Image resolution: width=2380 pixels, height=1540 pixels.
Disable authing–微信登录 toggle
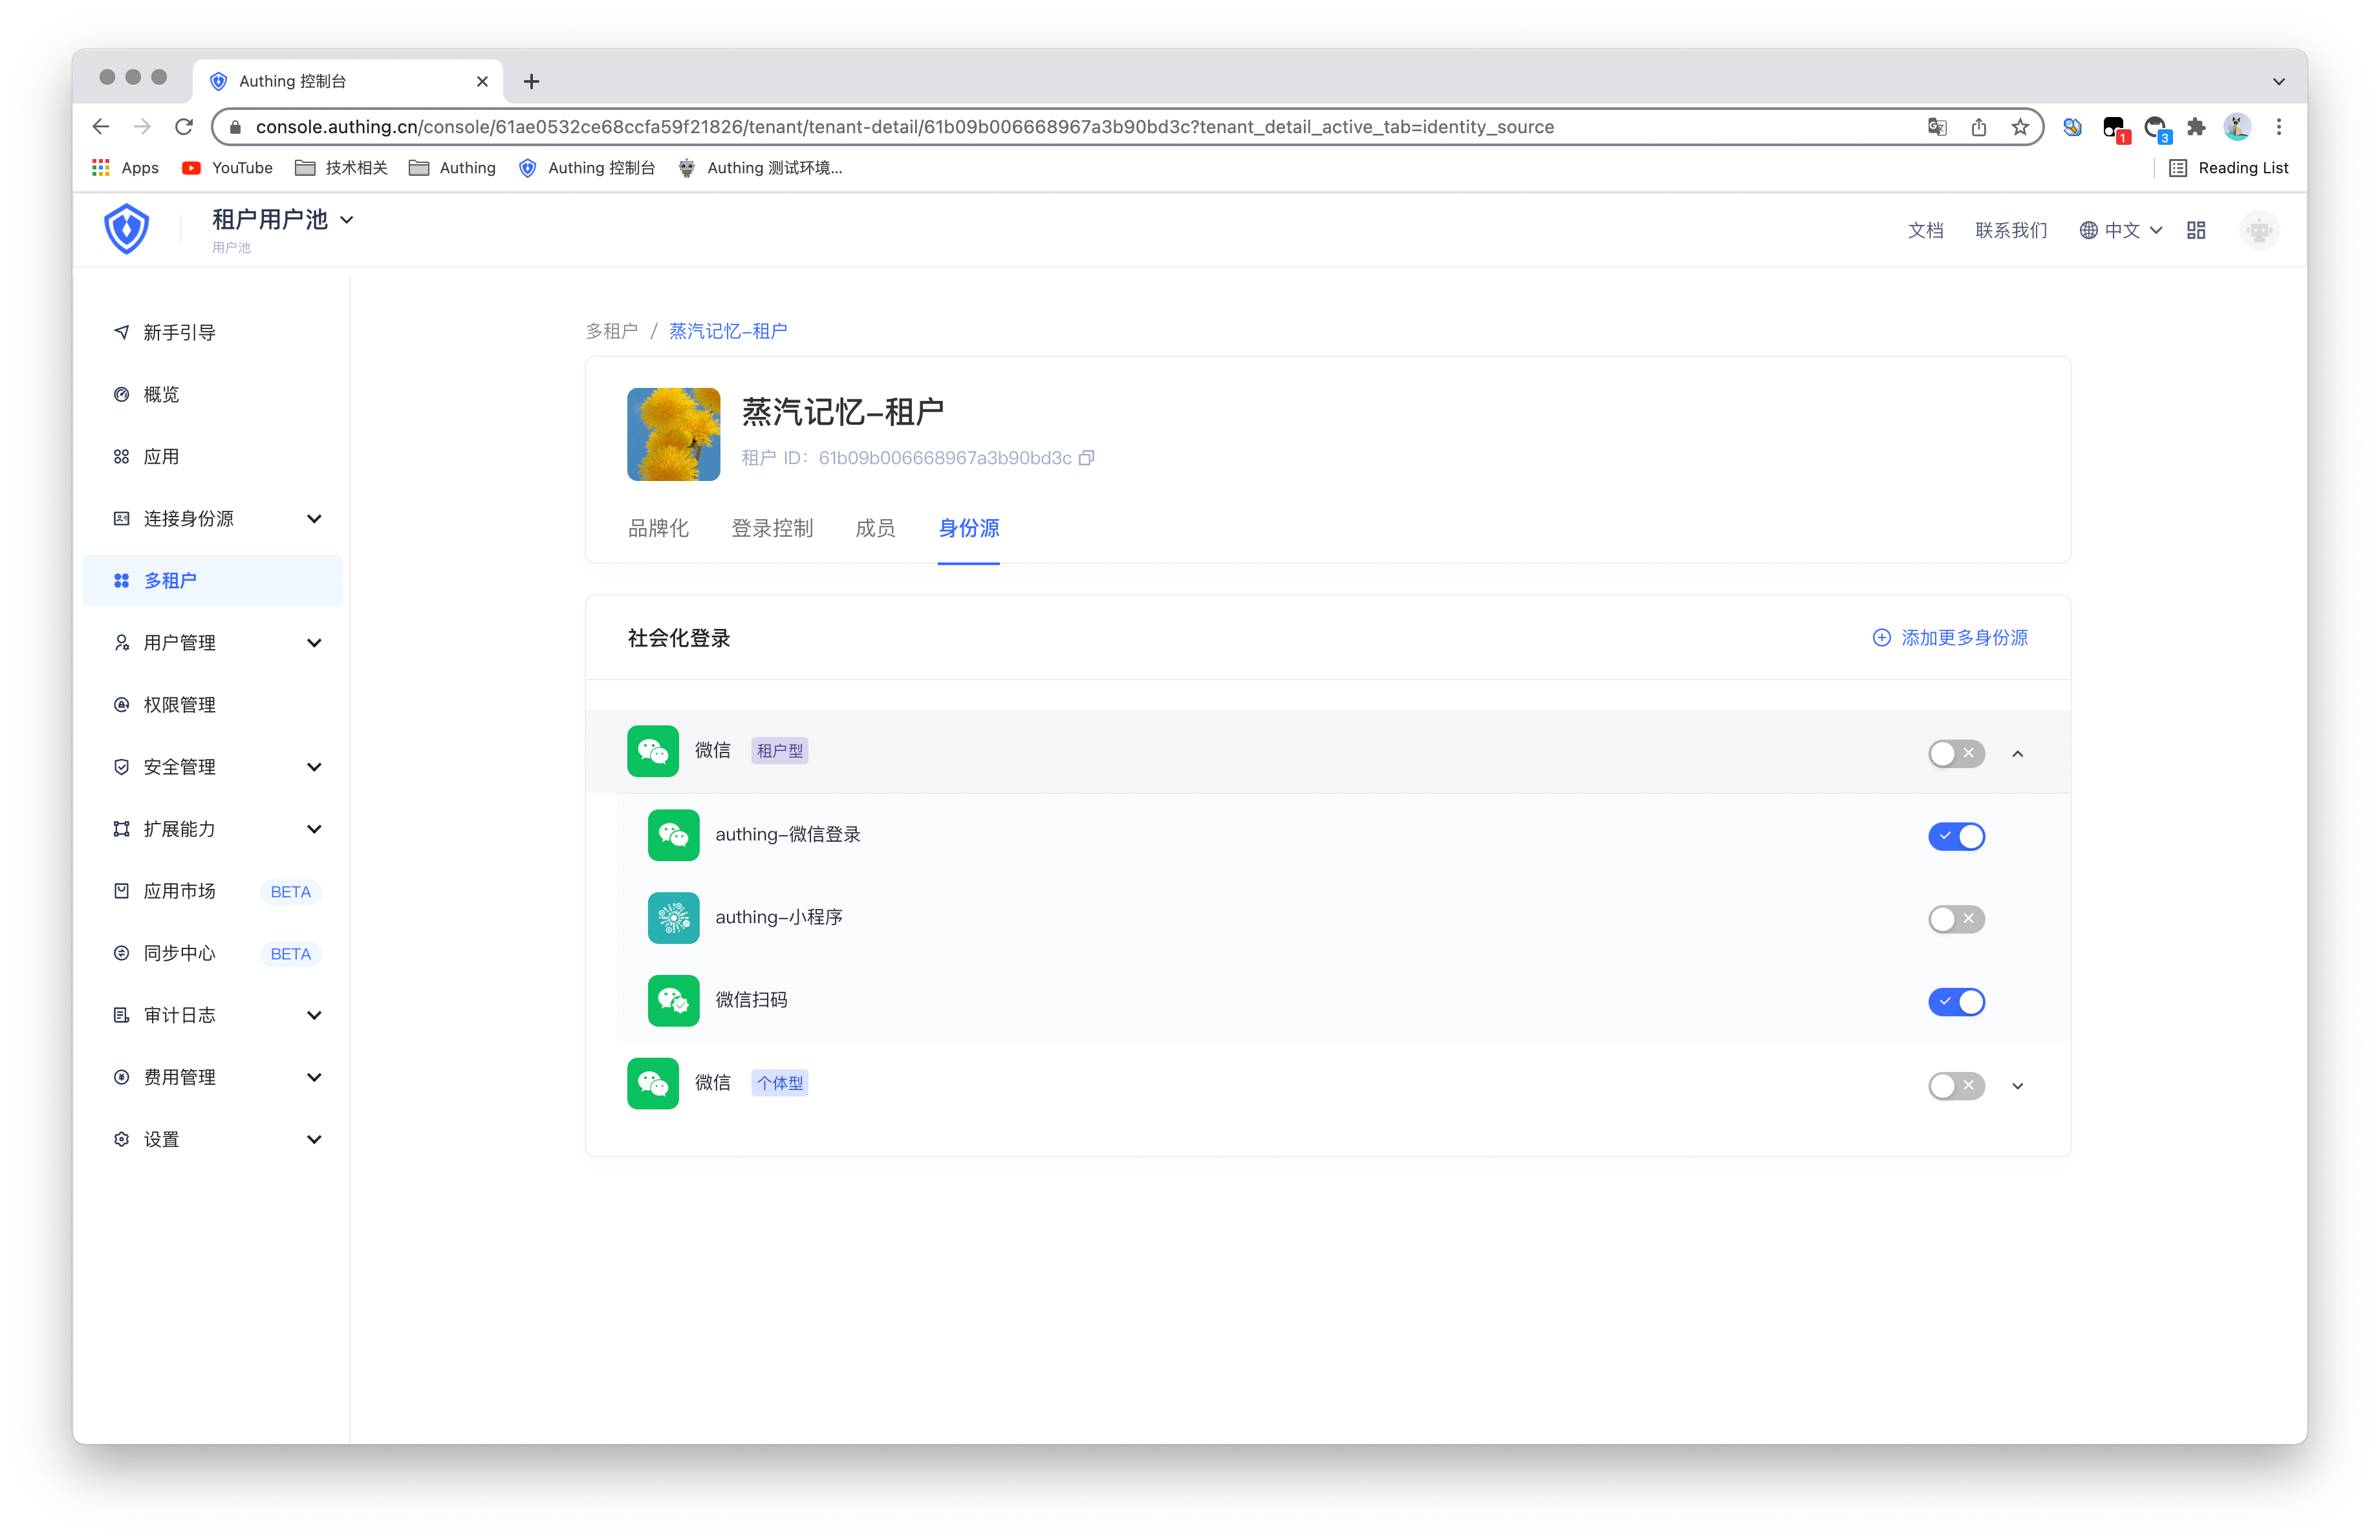(x=1956, y=835)
